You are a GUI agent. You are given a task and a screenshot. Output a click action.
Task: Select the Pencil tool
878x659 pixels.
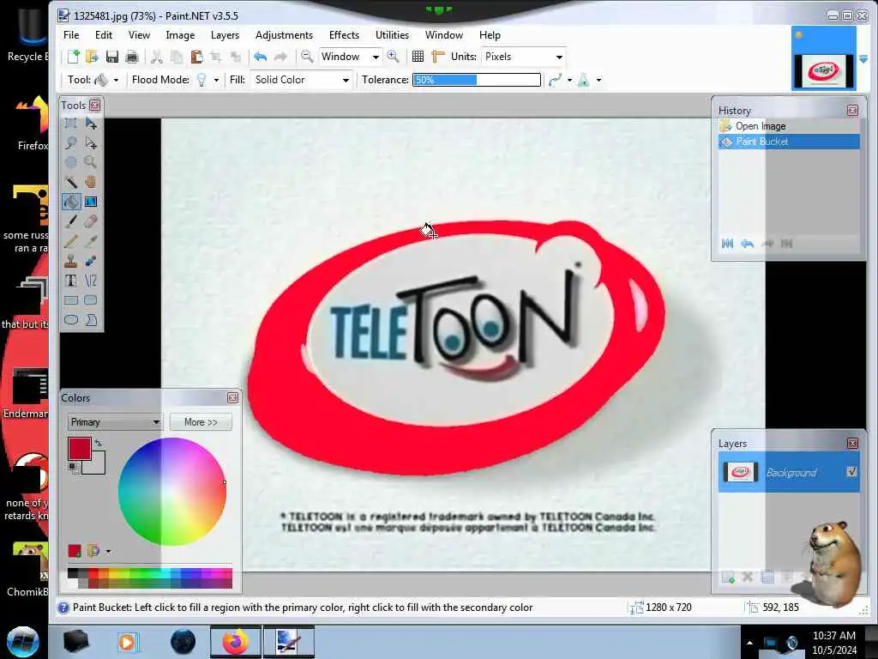(71, 241)
